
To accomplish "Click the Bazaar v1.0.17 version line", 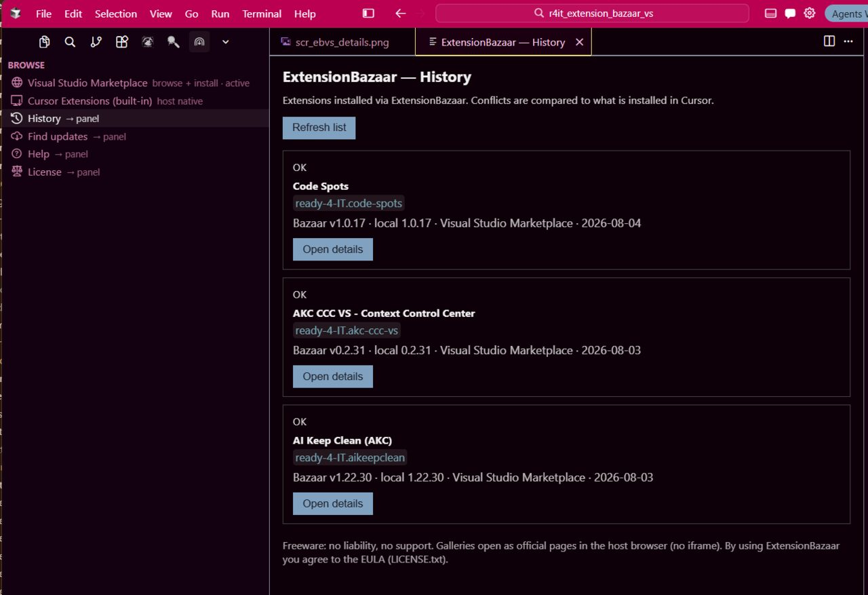I will [467, 223].
